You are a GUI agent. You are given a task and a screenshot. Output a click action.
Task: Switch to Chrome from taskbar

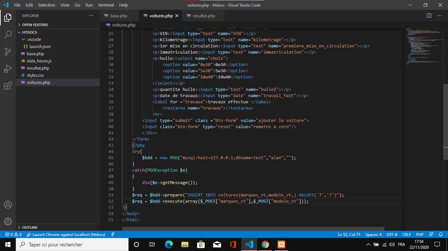(265, 244)
